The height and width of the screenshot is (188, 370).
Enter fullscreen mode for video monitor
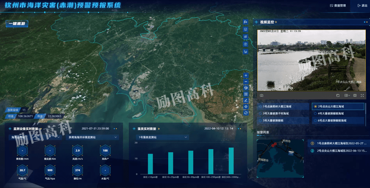pos(362,95)
